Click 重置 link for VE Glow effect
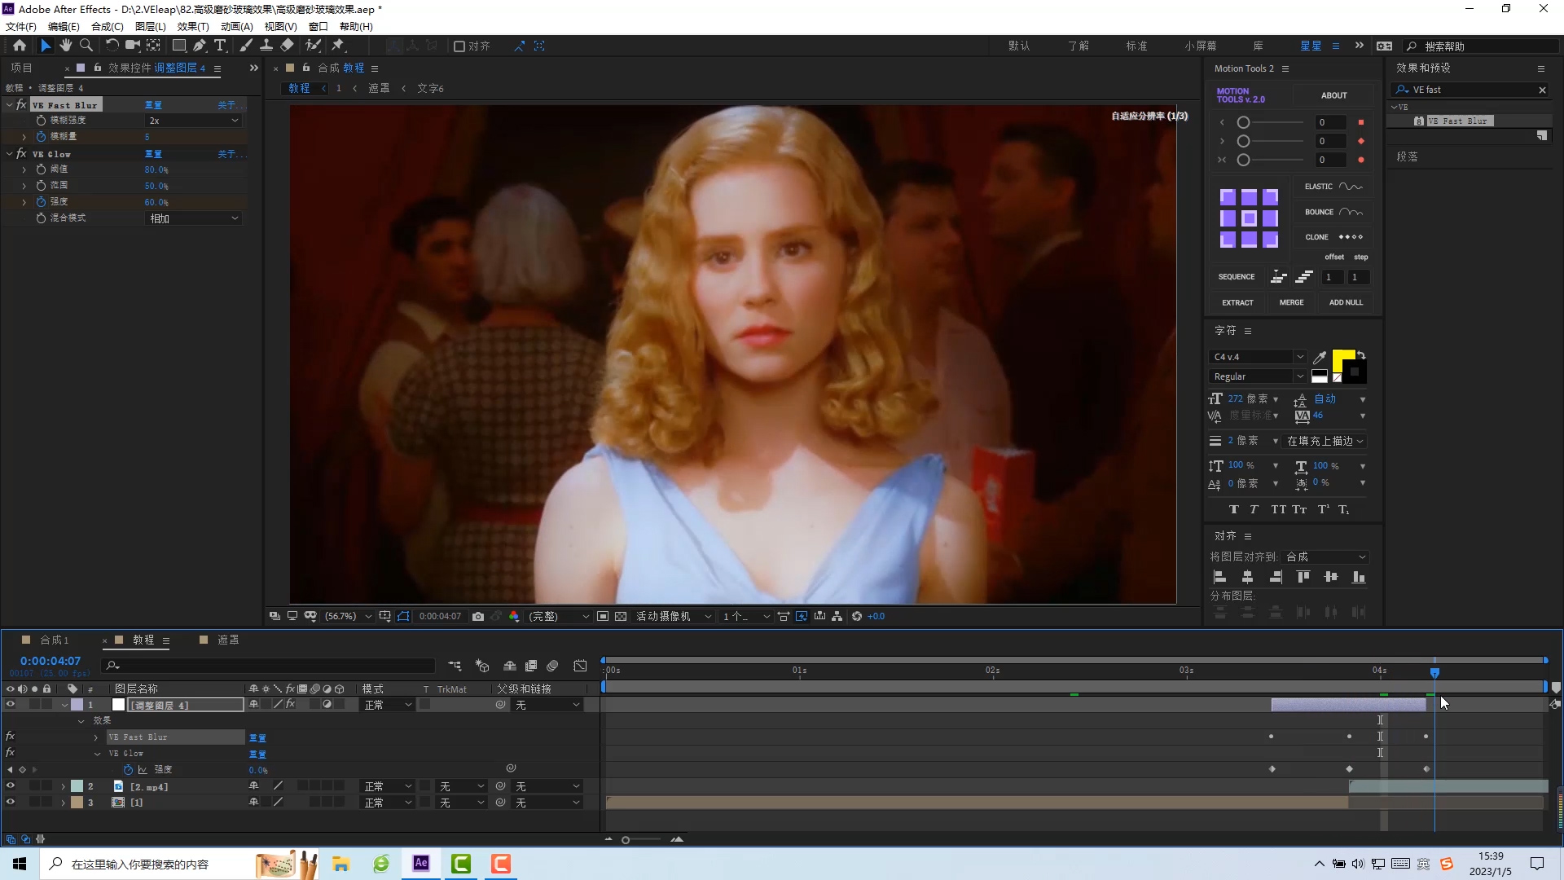 tap(153, 154)
